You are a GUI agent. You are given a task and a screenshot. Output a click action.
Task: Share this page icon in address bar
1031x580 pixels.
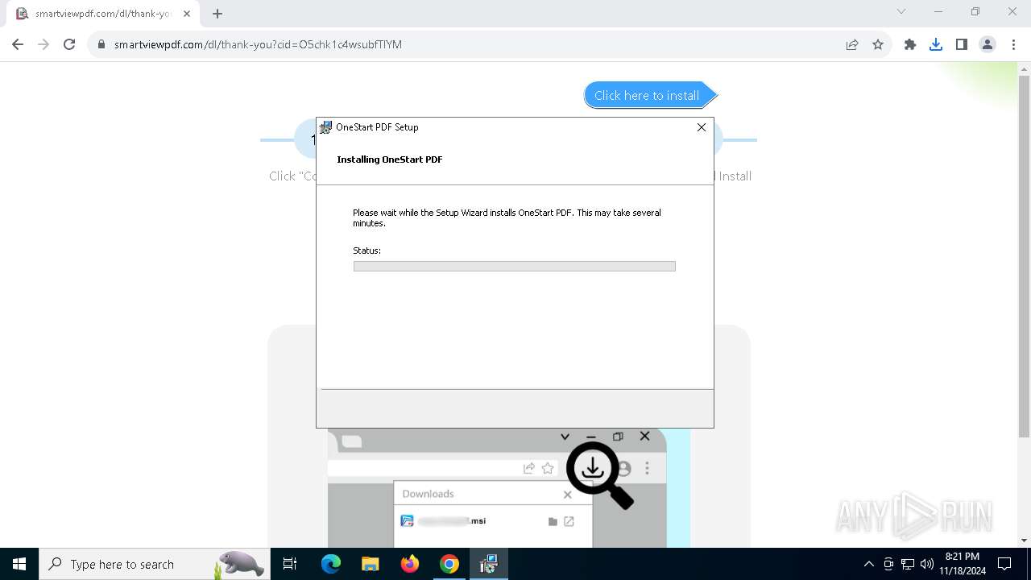[x=852, y=44]
